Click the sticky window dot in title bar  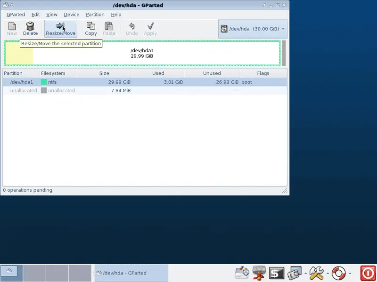[x=12, y=5]
